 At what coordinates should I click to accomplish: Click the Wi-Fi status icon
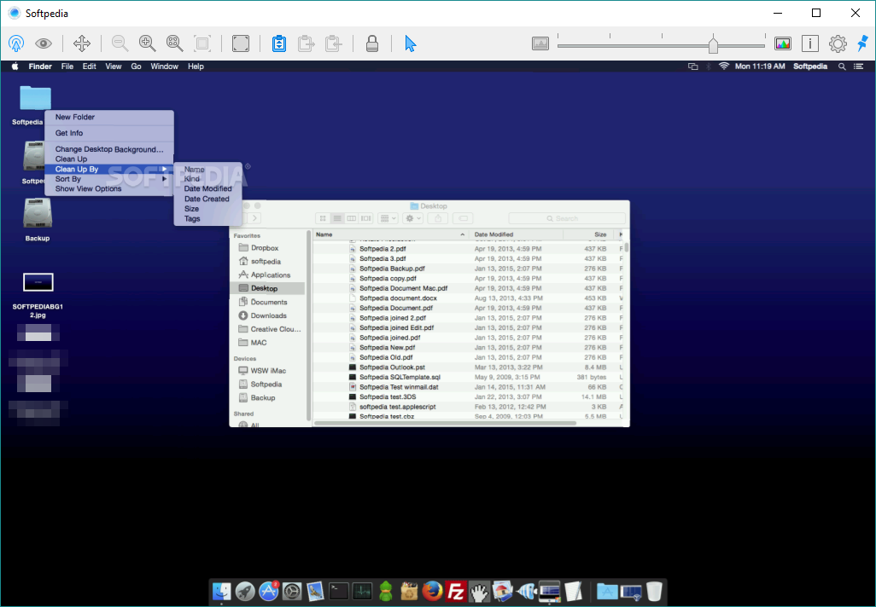coord(724,66)
